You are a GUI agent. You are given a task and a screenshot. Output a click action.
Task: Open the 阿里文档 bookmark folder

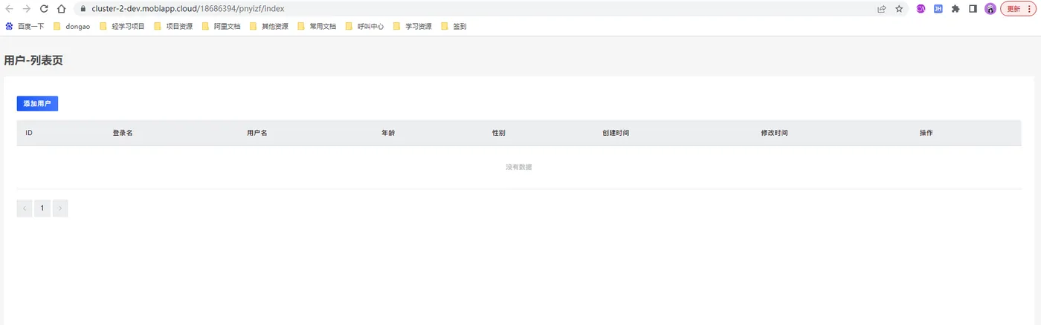[x=221, y=26]
